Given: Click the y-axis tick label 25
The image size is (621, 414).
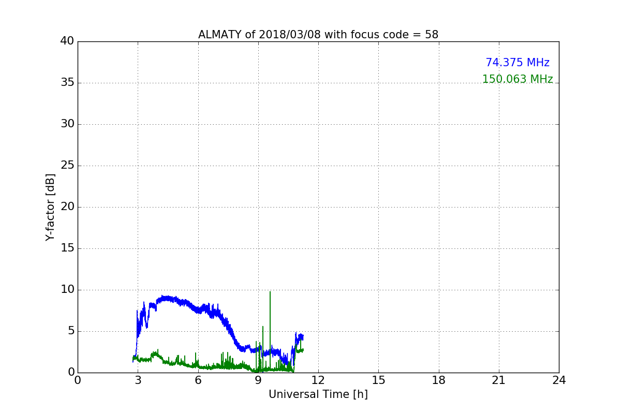Looking at the screenshot, I should pyautogui.click(x=67, y=166).
